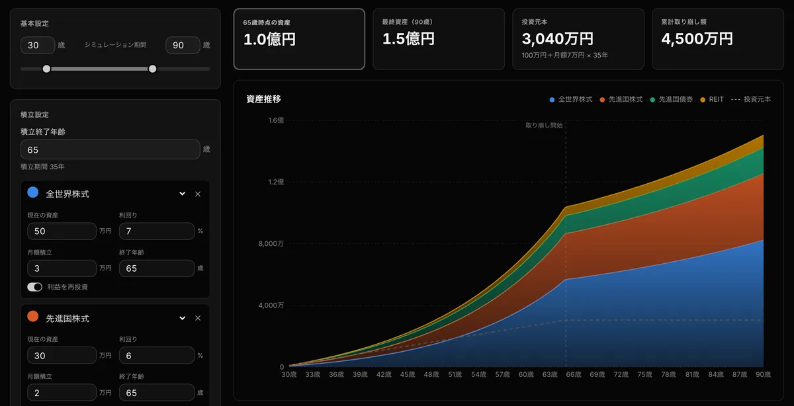Toggle 投資元本 dashed line in legend

coord(751,99)
